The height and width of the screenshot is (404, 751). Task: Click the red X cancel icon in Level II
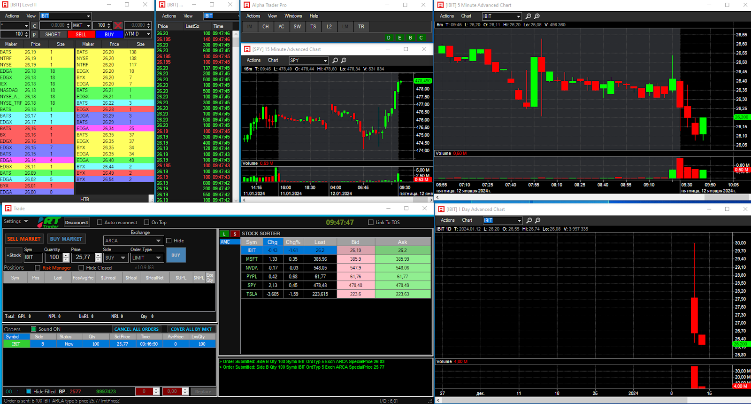point(118,25)
